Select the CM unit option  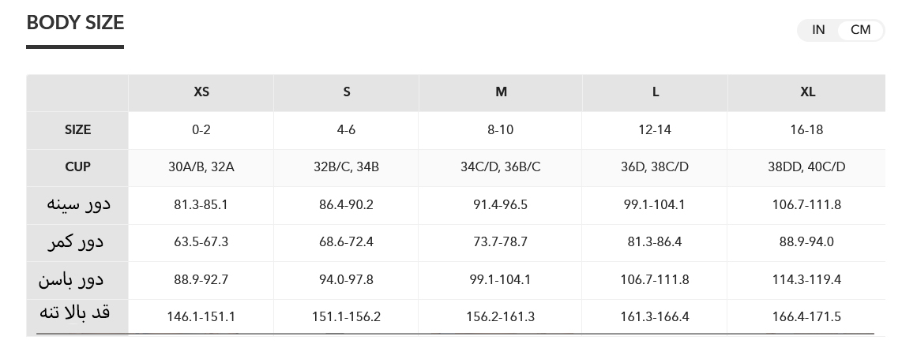pyautogui.click(x=860, y=30)
